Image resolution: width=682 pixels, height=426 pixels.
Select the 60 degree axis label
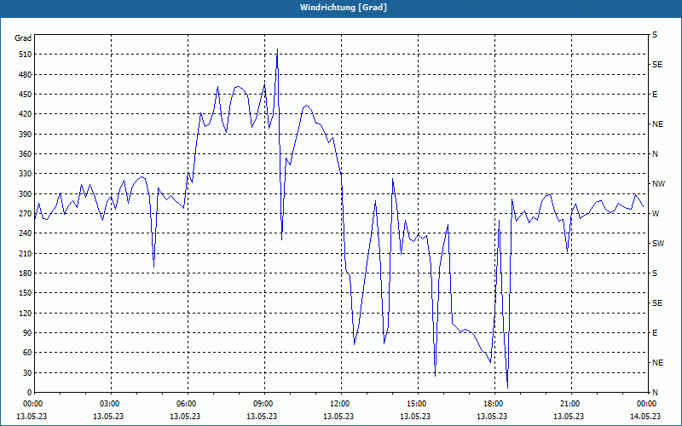(28, 353)
